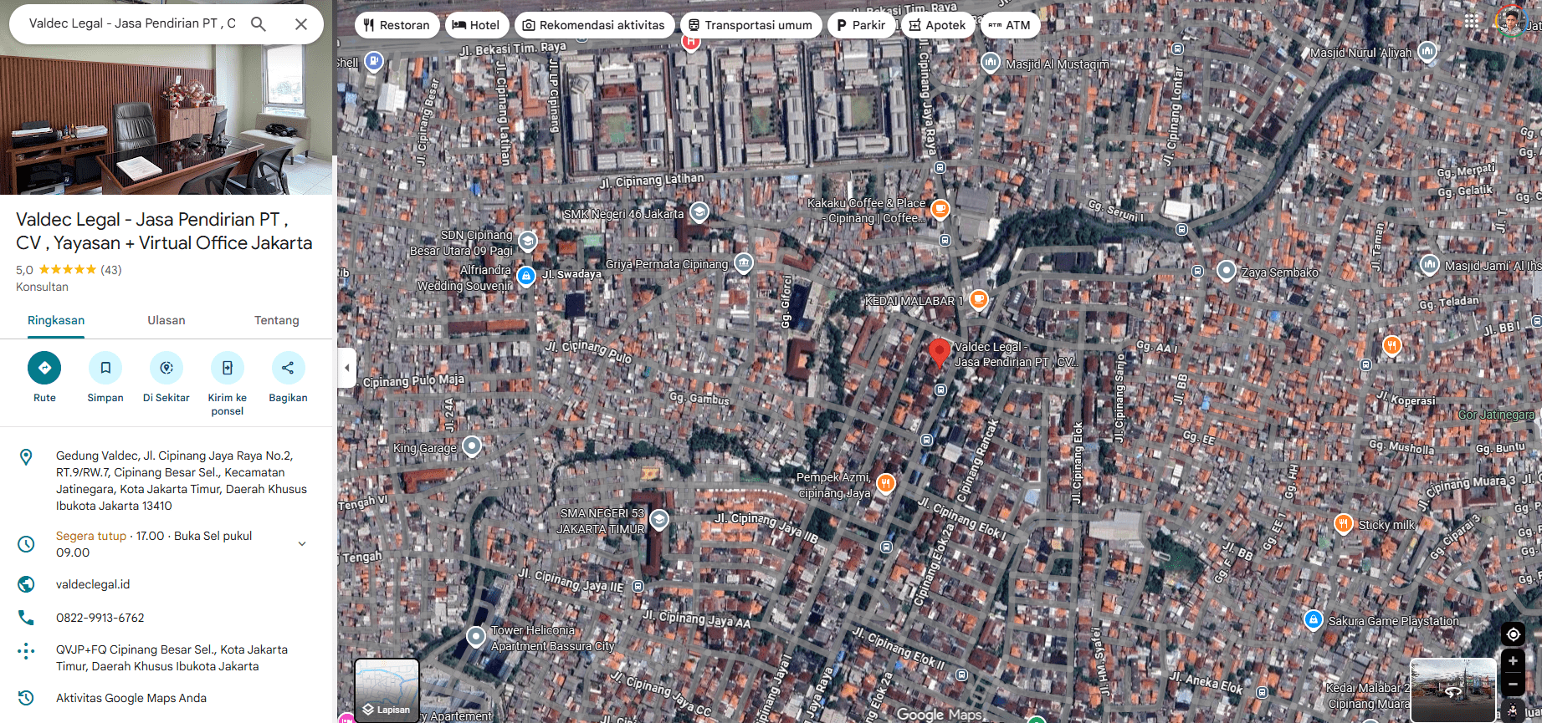
Task: Select the Sakura Game Playstation marker
Action: pos(1313,620)
